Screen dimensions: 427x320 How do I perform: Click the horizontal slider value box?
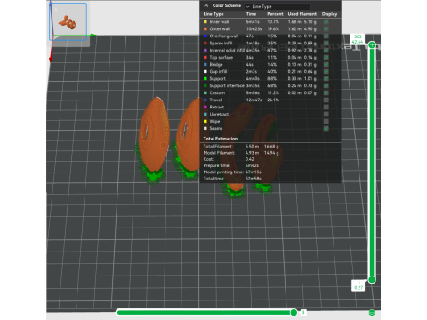[x=303, y=312]
